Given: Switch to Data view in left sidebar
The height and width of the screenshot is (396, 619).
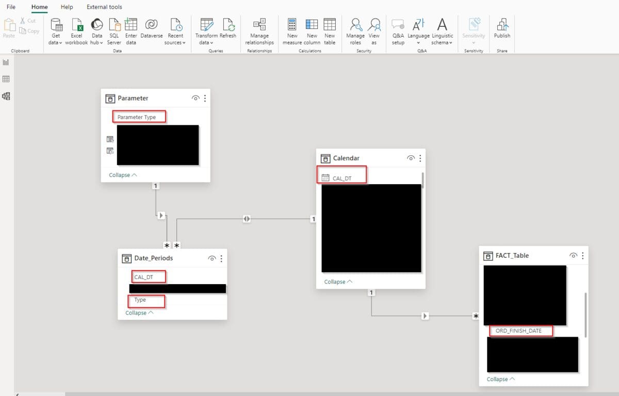Looking at the screenshot, I should [6, 78].
